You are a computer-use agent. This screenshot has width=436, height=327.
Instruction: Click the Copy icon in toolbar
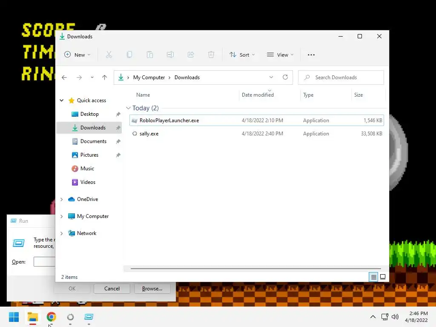[x=129, y=55]
